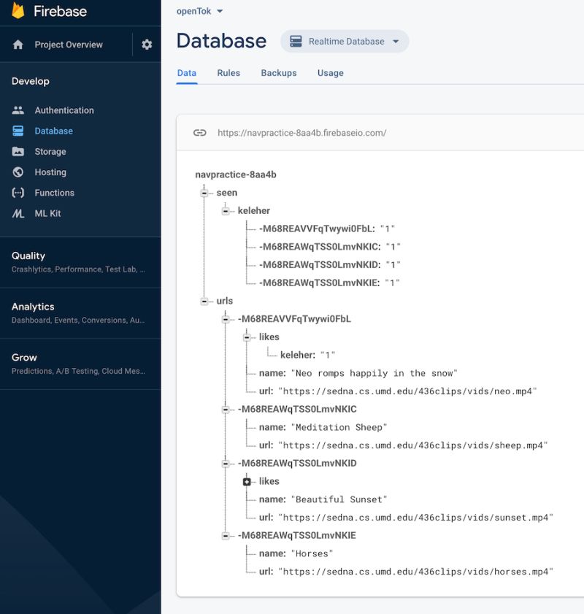The width and height of the screenshot is (584, 614).
Task: Expand the Quality section
Action: click(80, 262)
